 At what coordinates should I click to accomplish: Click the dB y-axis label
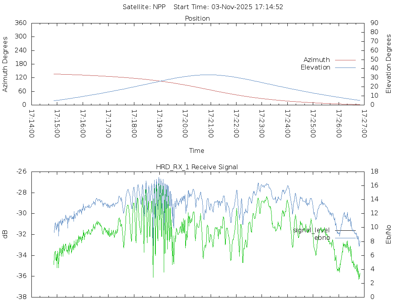[5, 234]
